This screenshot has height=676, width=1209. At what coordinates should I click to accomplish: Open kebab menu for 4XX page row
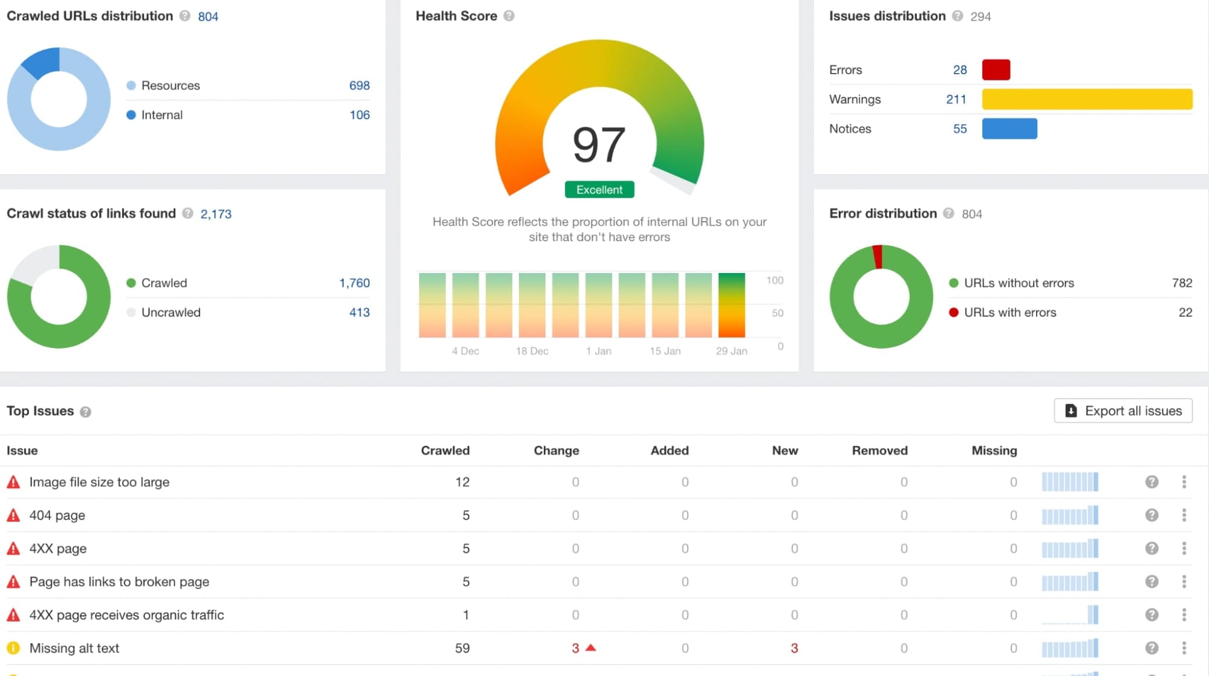pos(1184,549)
